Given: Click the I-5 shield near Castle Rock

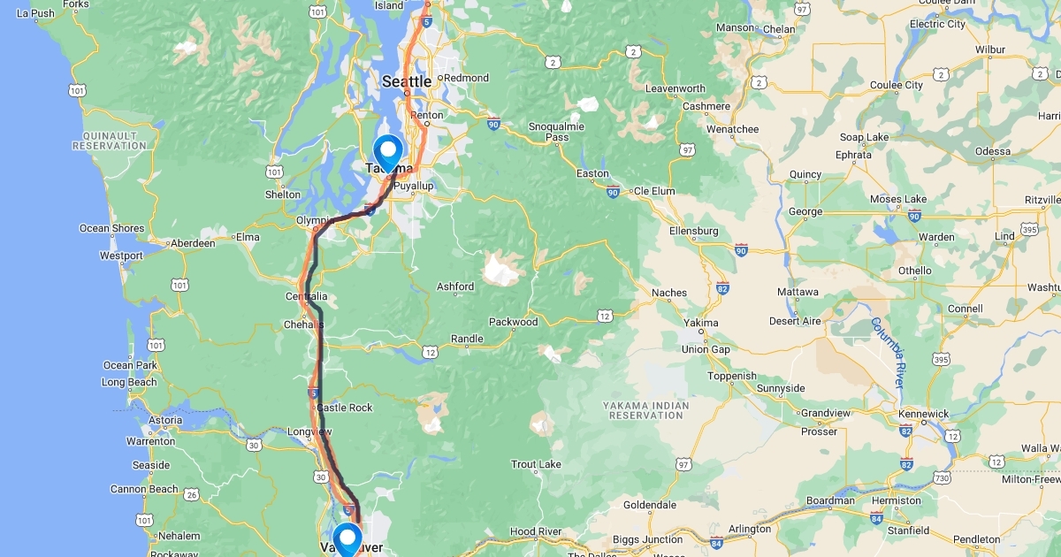Looking at the screenshot, I should [313, 392].
